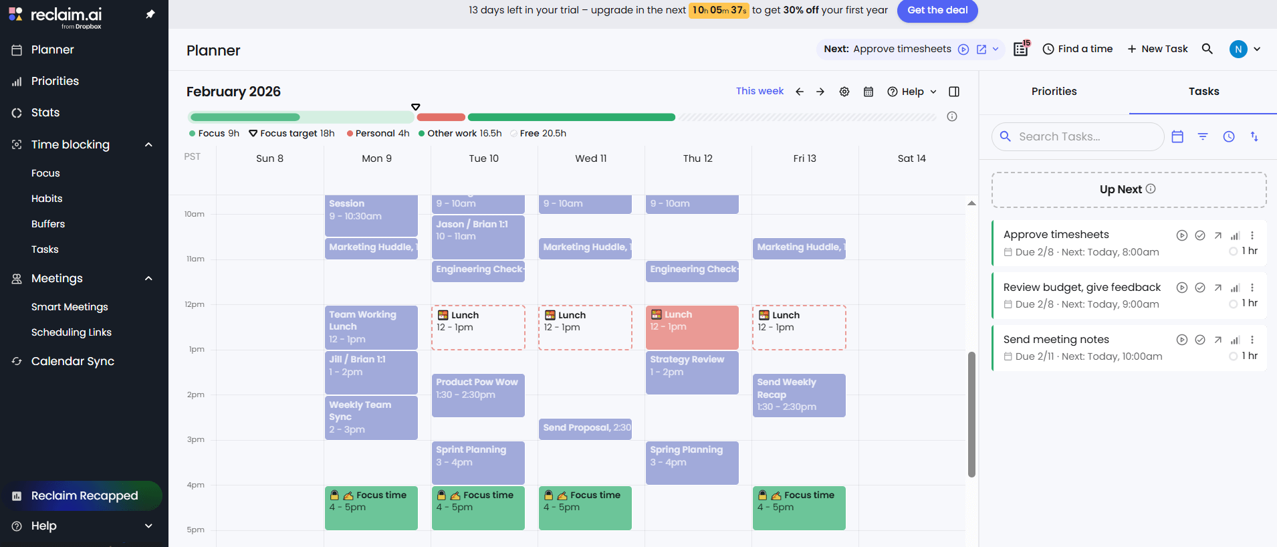Open the Help dropdown in planner toolbar

click(x=912, y=92)
